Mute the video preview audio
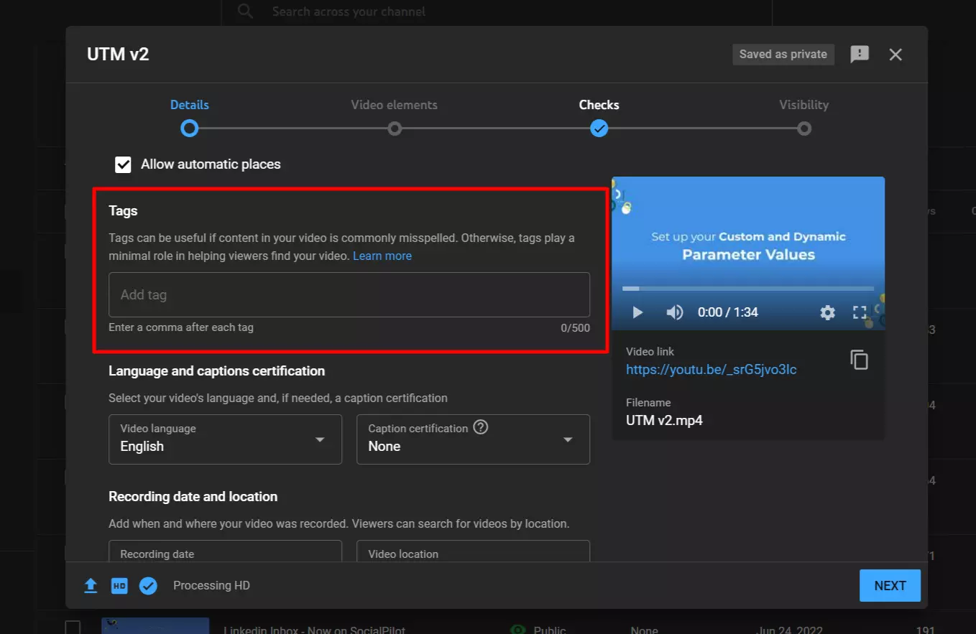Image resolution: width=976 pixels, height=634 pixels. click(x=675, y=312)
